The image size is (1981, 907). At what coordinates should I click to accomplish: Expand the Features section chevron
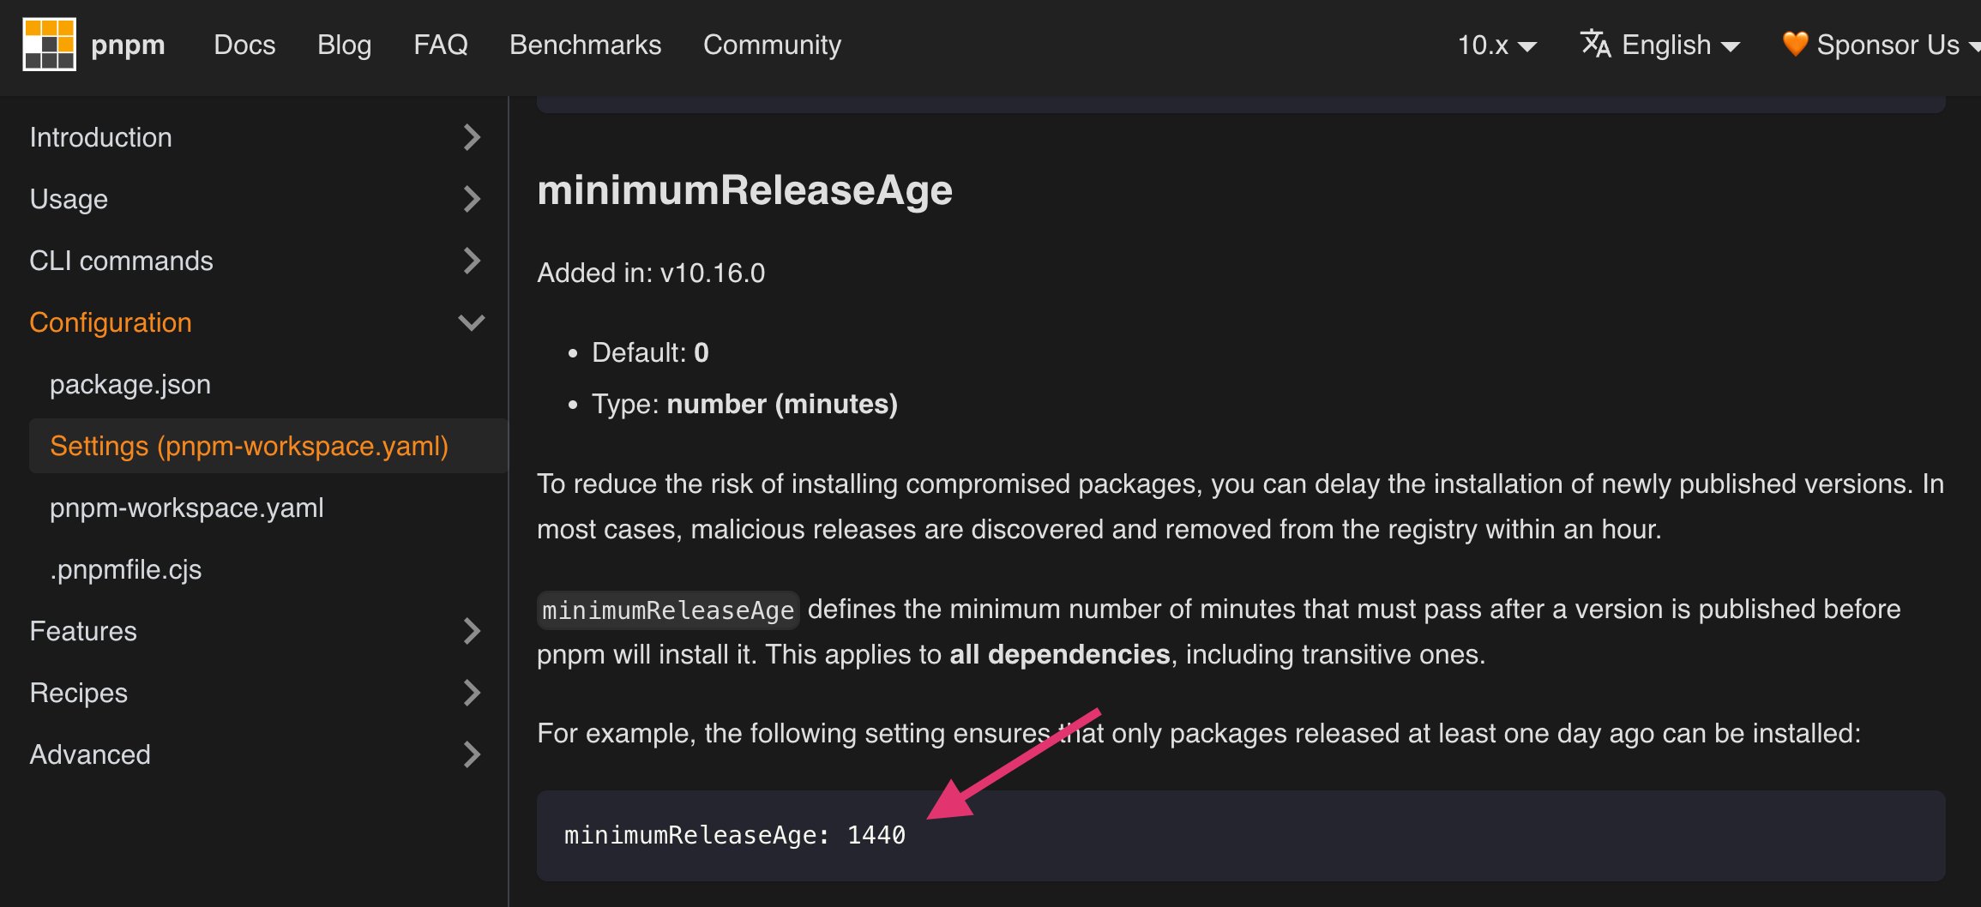[x=472, y=631]
